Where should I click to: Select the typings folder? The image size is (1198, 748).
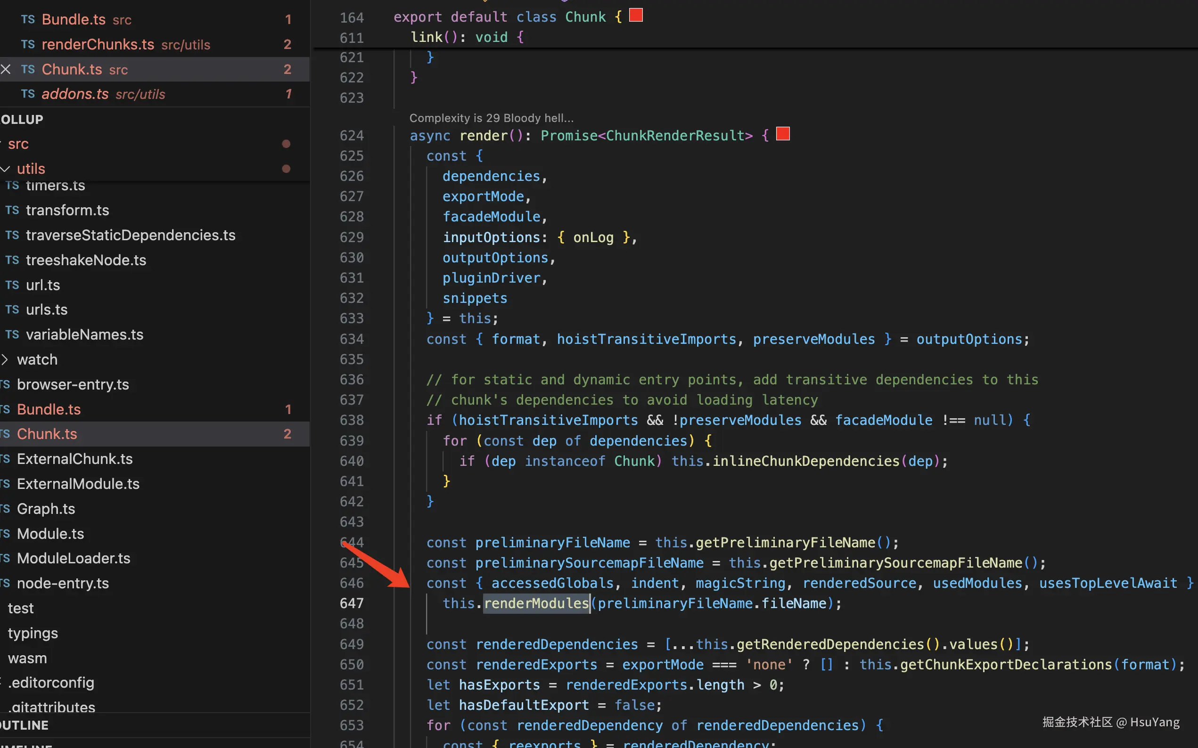[33, 633]
